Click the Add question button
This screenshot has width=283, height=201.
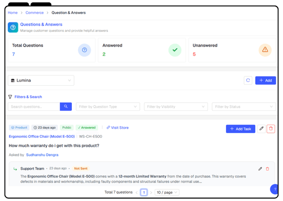pyautogui.click(x=266, y=81)
